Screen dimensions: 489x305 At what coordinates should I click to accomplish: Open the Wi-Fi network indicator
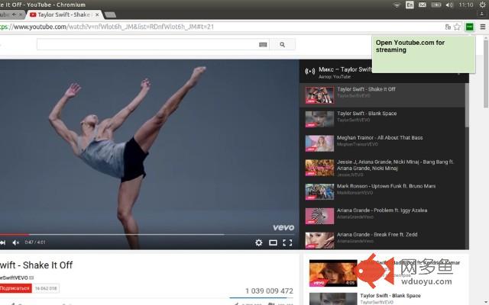pyautogui.click(x=397, y=5)
